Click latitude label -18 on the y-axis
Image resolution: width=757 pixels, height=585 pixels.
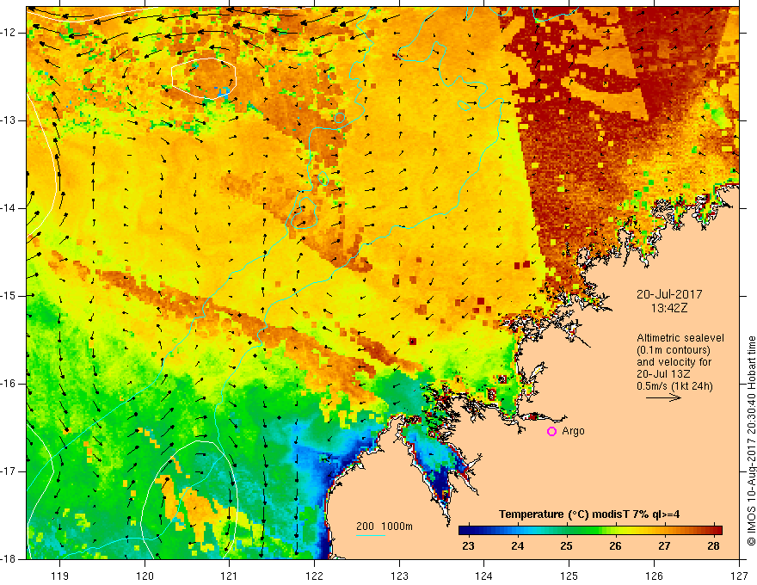9,558
